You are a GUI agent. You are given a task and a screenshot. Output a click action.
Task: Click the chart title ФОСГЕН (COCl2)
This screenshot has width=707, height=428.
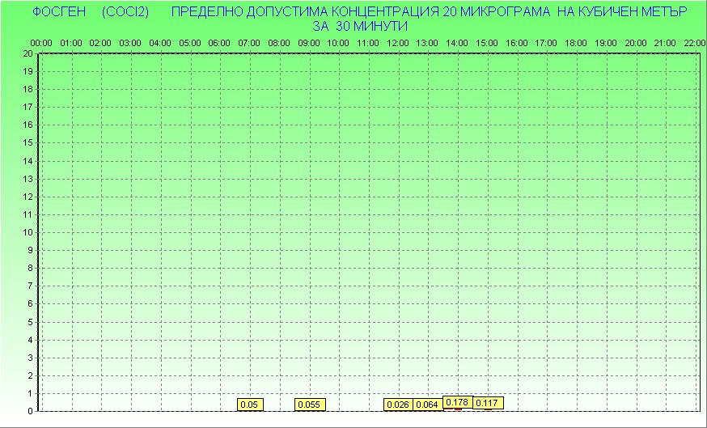tap(91, 12)
